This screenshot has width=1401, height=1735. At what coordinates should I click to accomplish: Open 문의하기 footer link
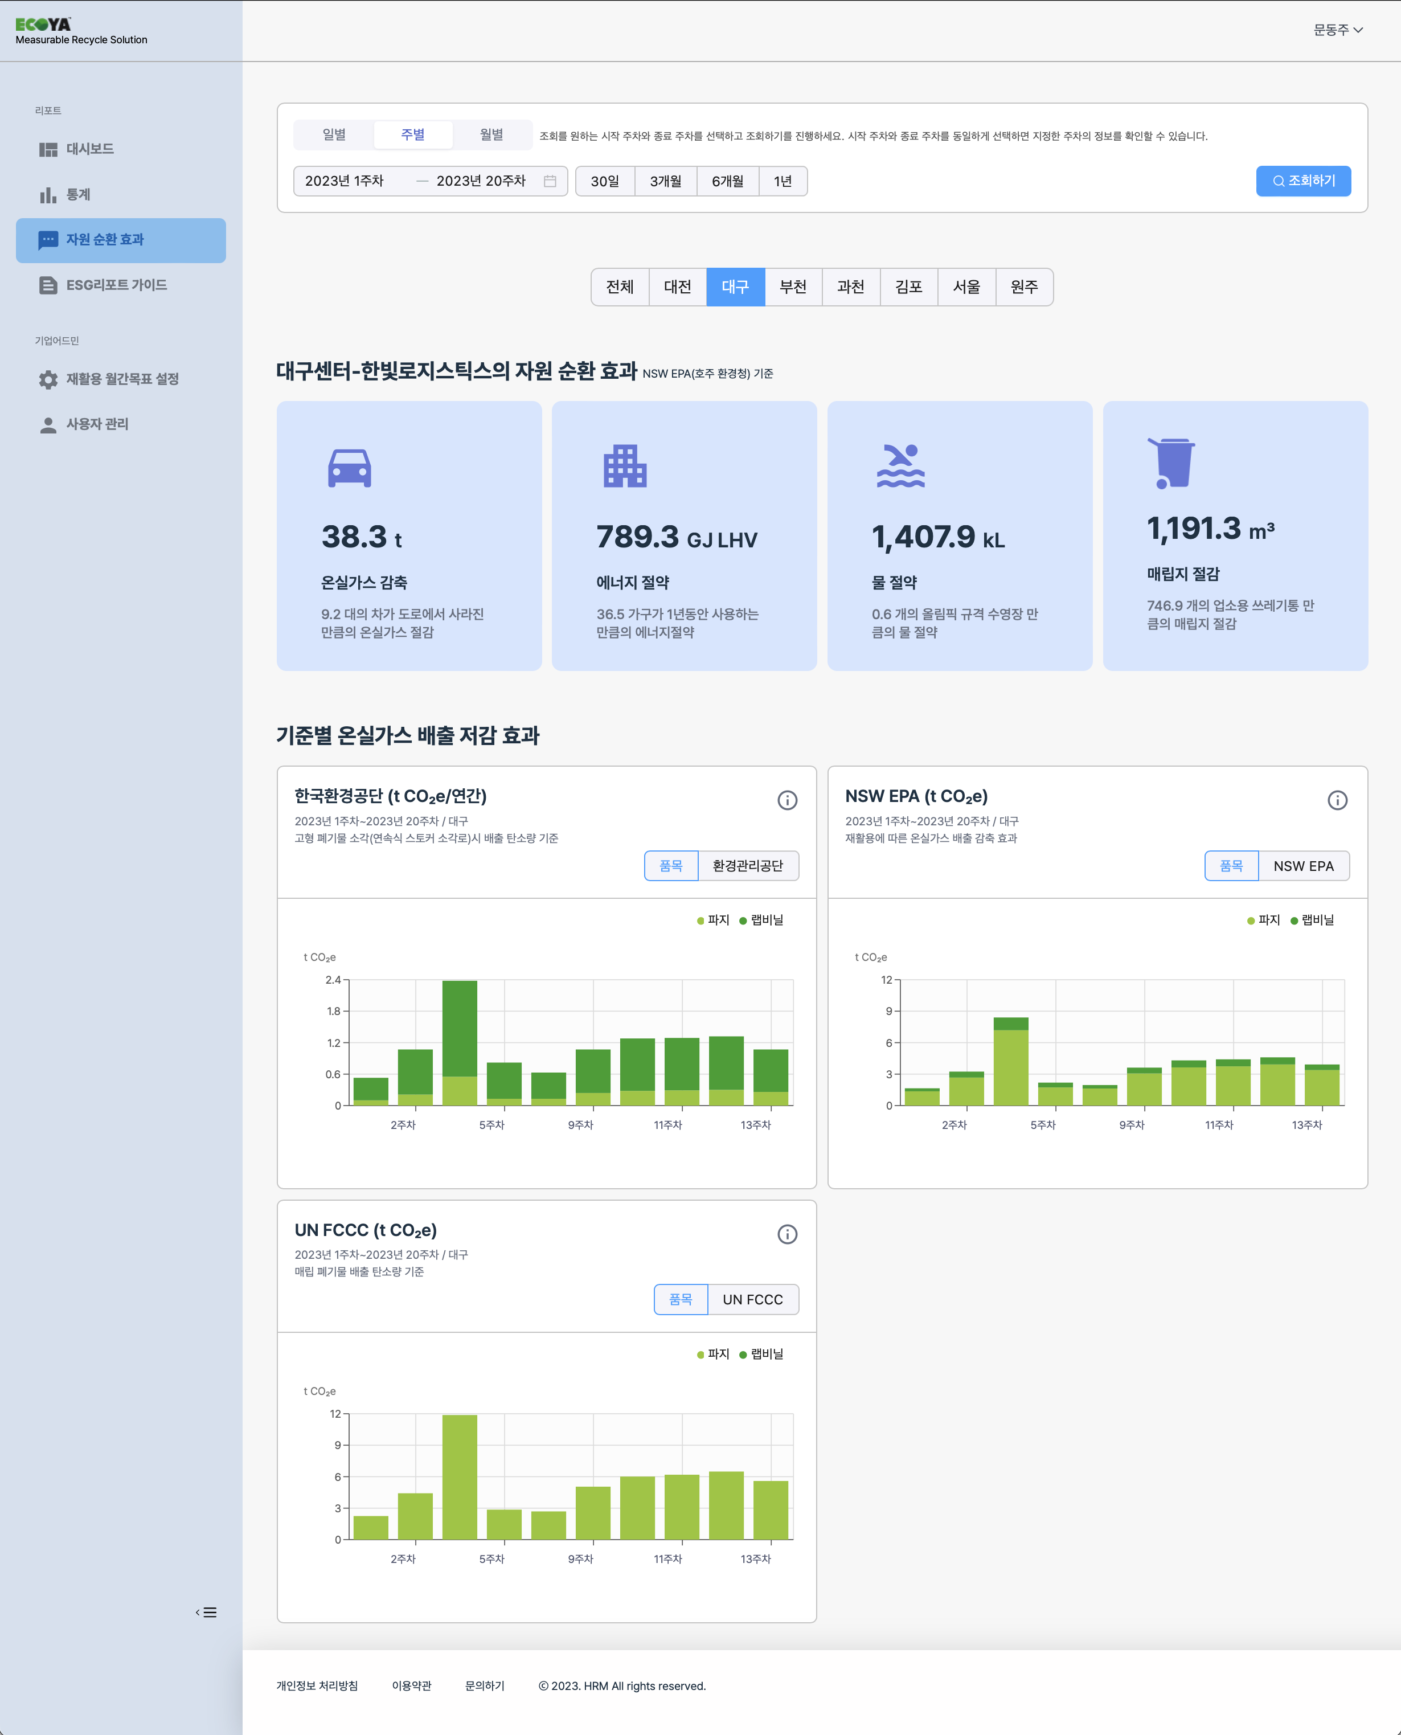[485, 1686]
